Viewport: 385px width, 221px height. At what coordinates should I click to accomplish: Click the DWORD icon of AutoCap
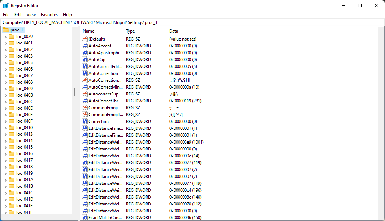click(85, 59)
